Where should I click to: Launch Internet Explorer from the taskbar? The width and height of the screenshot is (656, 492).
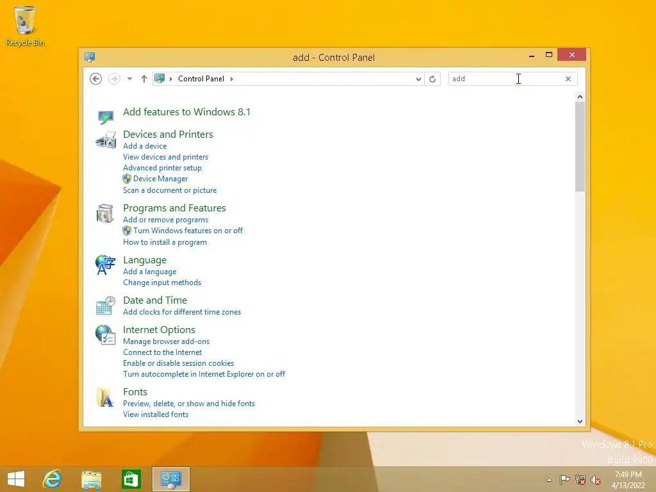pyautogui.click(x=53, y=479)
